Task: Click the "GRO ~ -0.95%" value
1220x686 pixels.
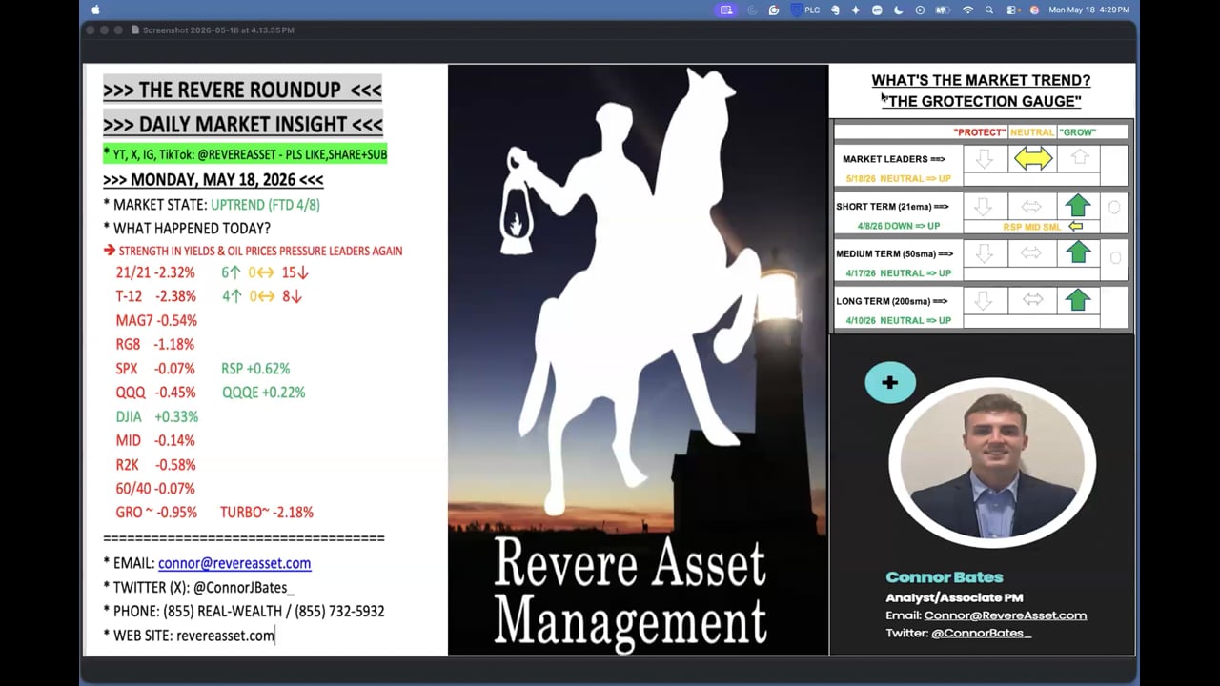Action: pos(156,513)
